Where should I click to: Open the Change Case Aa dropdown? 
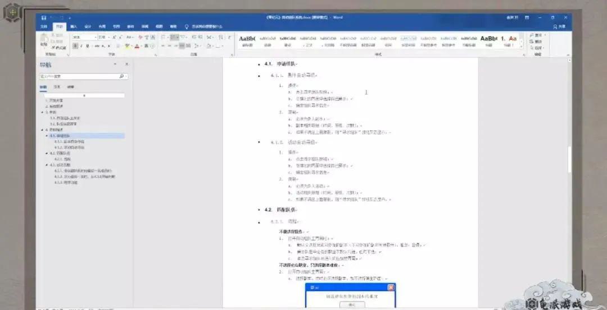coord(130,37)
